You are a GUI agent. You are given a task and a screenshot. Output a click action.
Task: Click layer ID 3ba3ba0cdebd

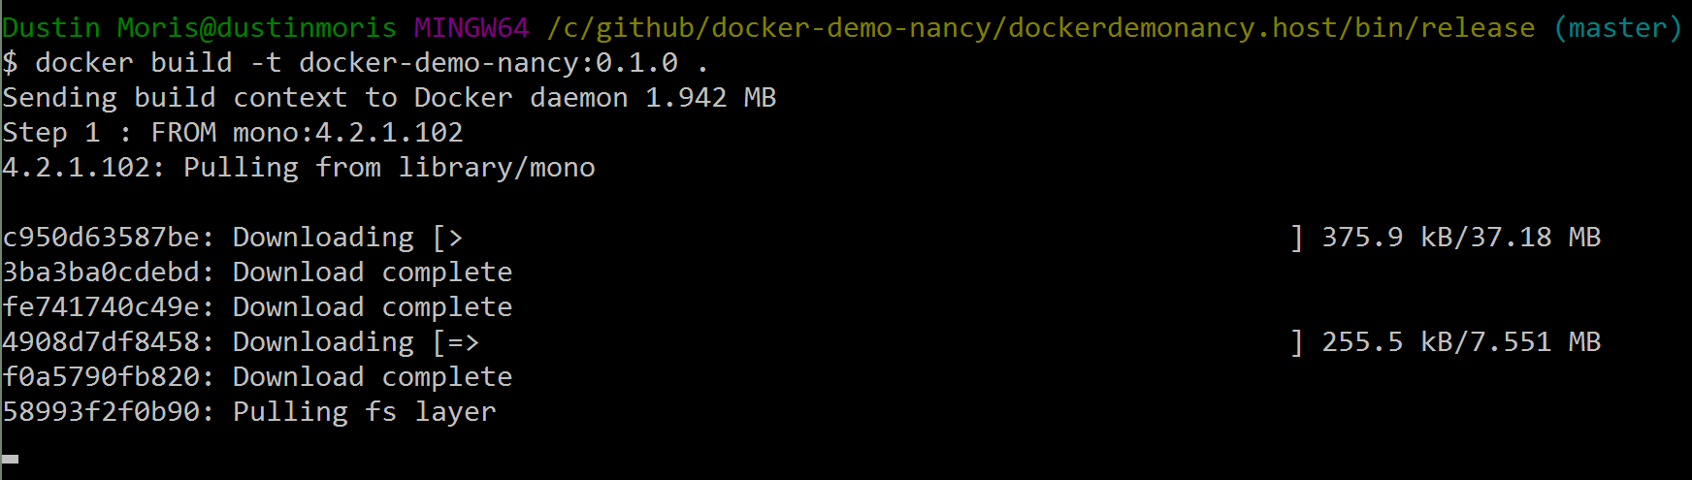[101, 272]
